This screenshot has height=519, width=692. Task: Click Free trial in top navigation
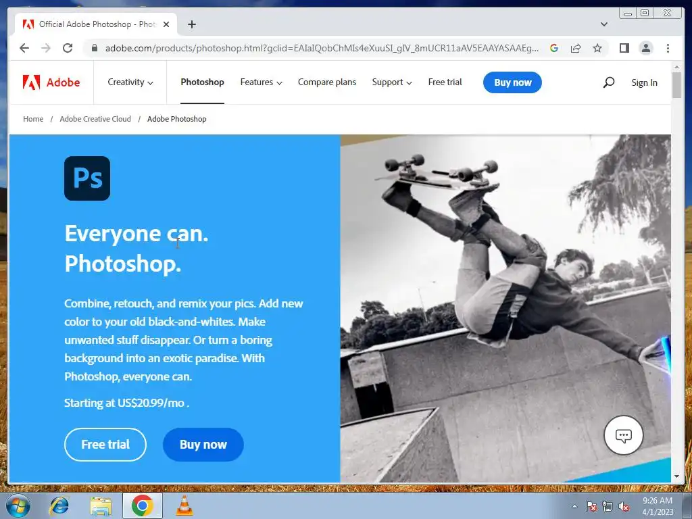pos(445,82)
